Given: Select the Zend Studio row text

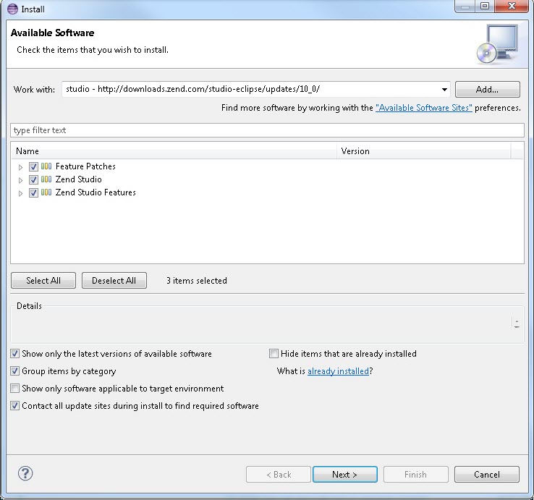Looking at the screenshot, I should [x=78, y=179].
